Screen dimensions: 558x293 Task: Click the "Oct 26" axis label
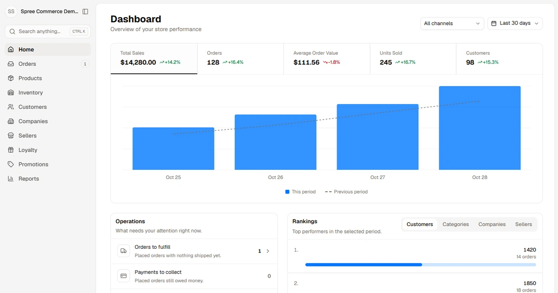click(x=276, y=178)
